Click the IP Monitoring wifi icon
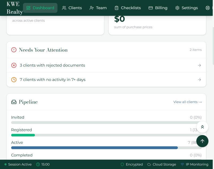 tap(182, 164)
